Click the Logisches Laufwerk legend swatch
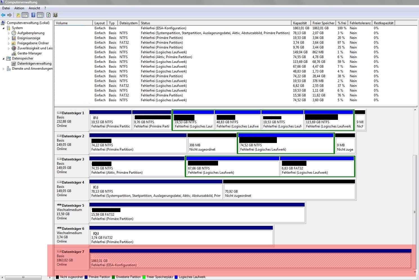 point(176,277)
